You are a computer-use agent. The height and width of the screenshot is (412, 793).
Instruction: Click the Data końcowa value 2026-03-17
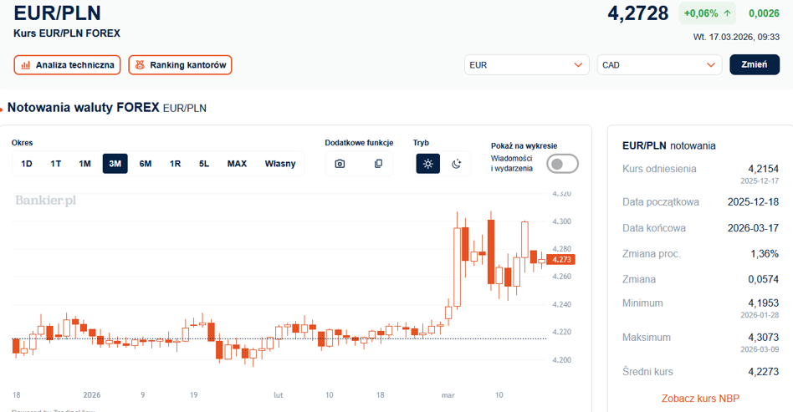tap(753, 228)
